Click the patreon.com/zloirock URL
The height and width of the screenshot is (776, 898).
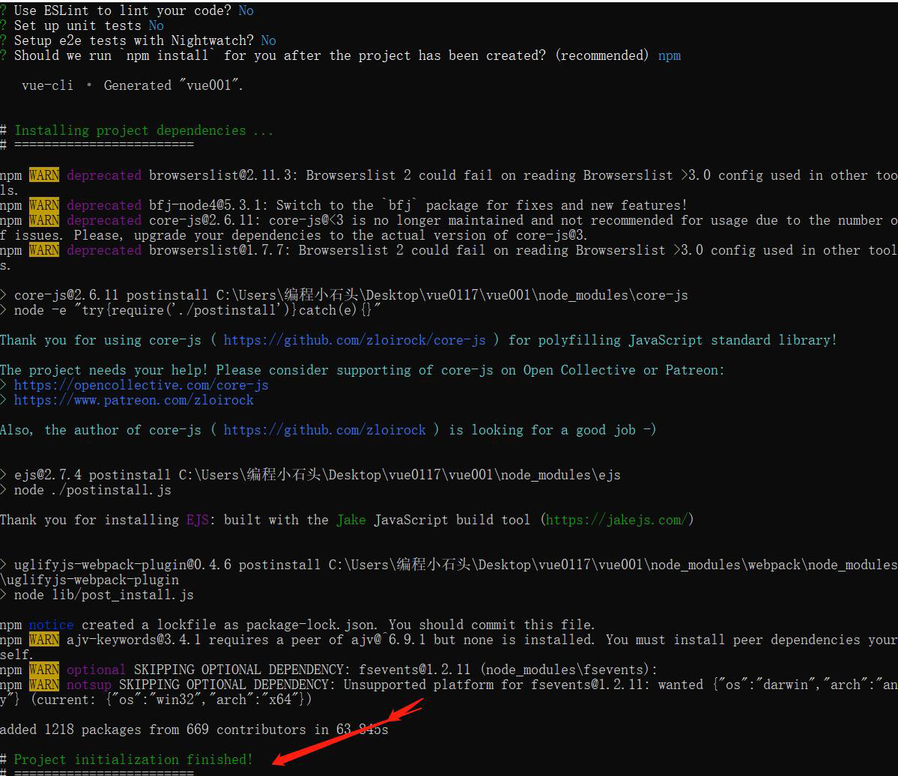tap(134, 400)
